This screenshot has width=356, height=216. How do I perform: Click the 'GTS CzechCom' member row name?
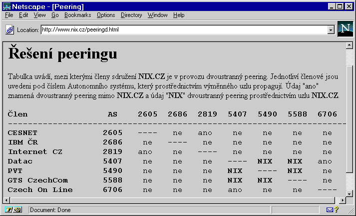(37, 180)
